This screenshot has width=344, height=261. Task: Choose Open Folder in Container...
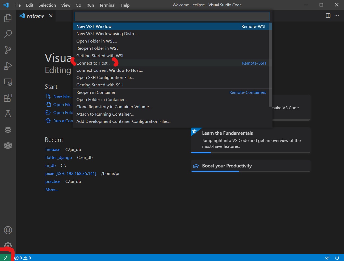(x=171, y=99)
